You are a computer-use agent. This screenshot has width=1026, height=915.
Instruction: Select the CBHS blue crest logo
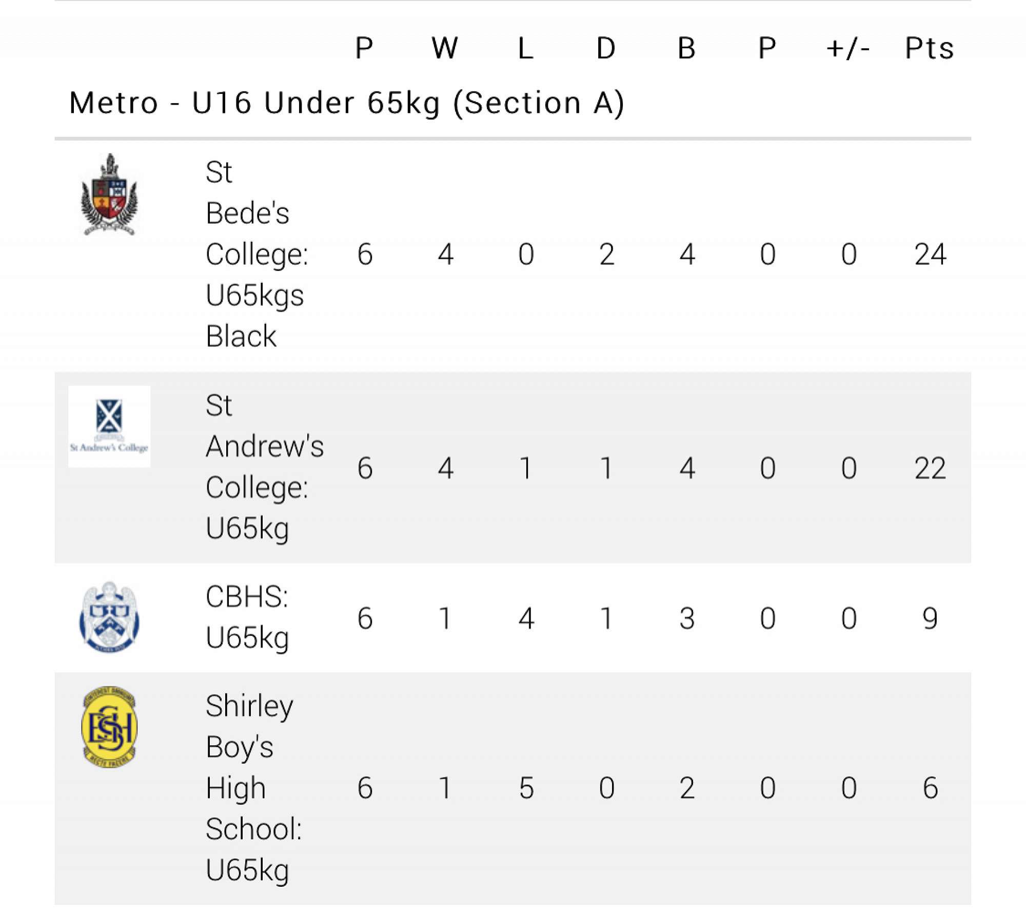(x=109, y=617)
